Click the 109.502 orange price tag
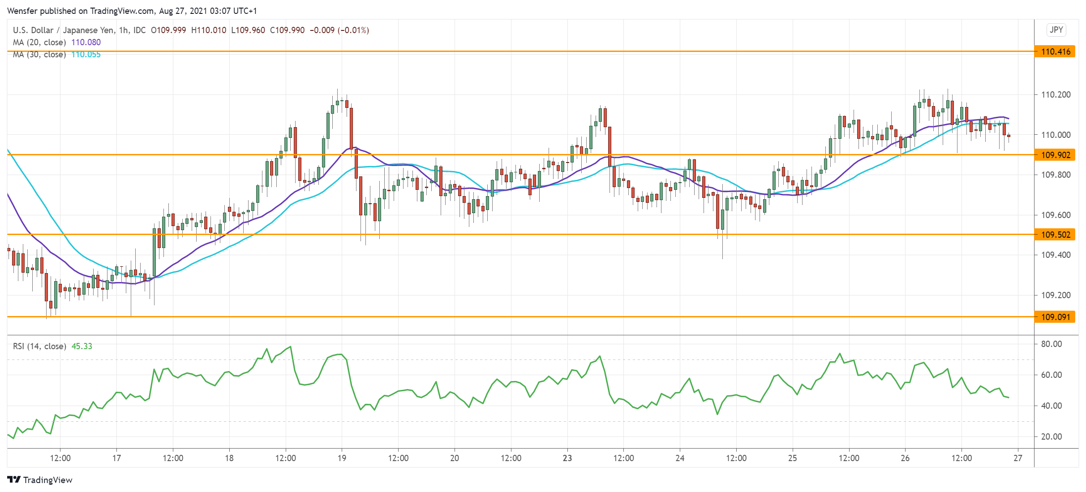 pos(1055,235)
